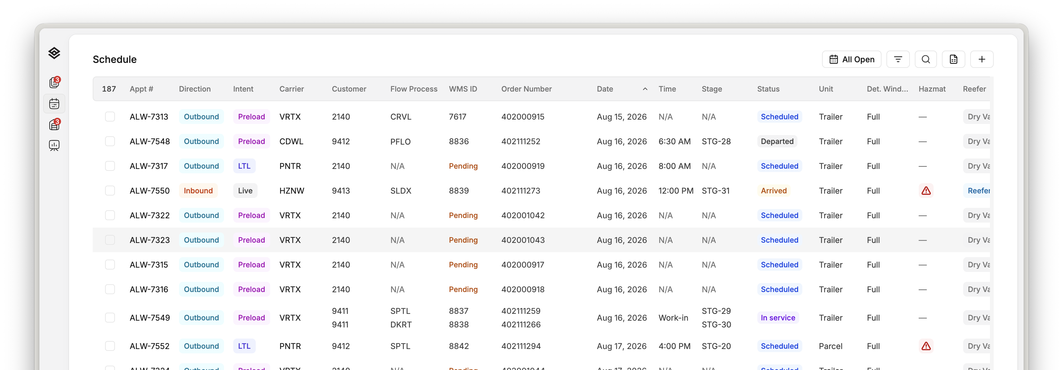The width and height of the screenshot is (1063, 370).
Task: Click the Order Number column header
Action: click(526, 89)
